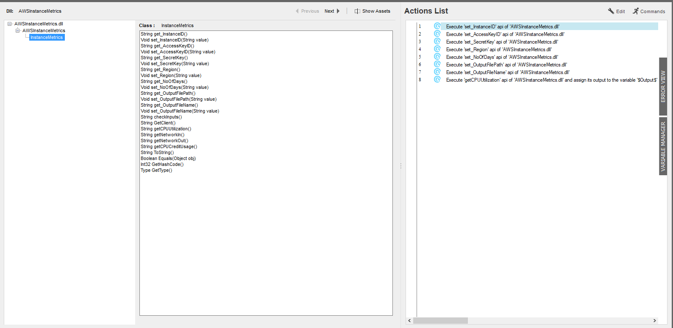Select 'Void set_SecretKey(String value)' method
This screenshot has height=328, width=673.
click(175, 63)
